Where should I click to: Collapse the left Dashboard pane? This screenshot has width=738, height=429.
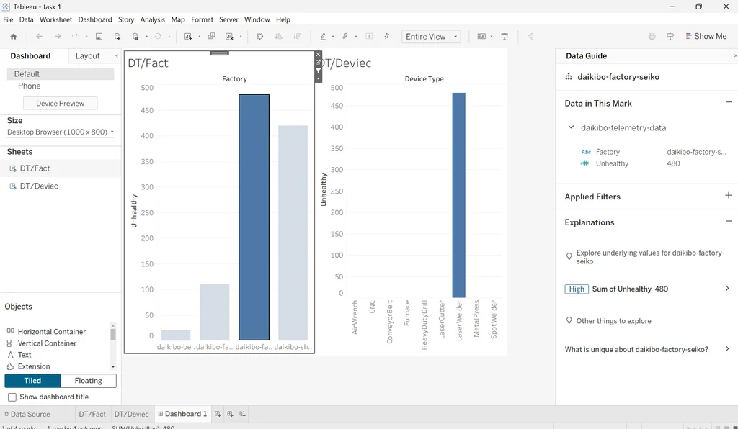click(x=117, y=55)
